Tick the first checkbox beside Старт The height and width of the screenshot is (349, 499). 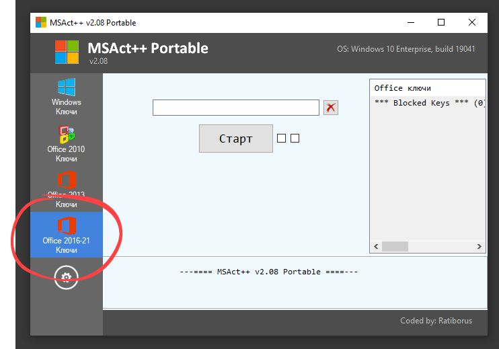coord(281,139)
